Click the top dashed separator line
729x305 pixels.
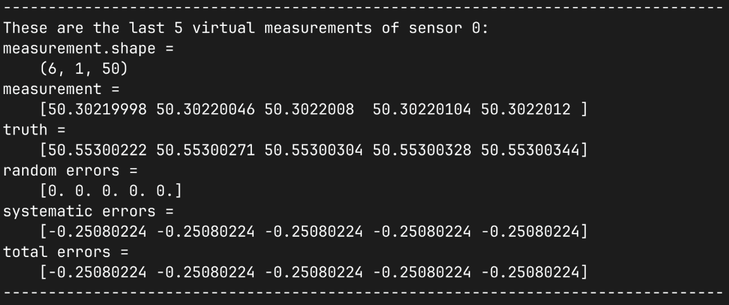tap(363, 8)
